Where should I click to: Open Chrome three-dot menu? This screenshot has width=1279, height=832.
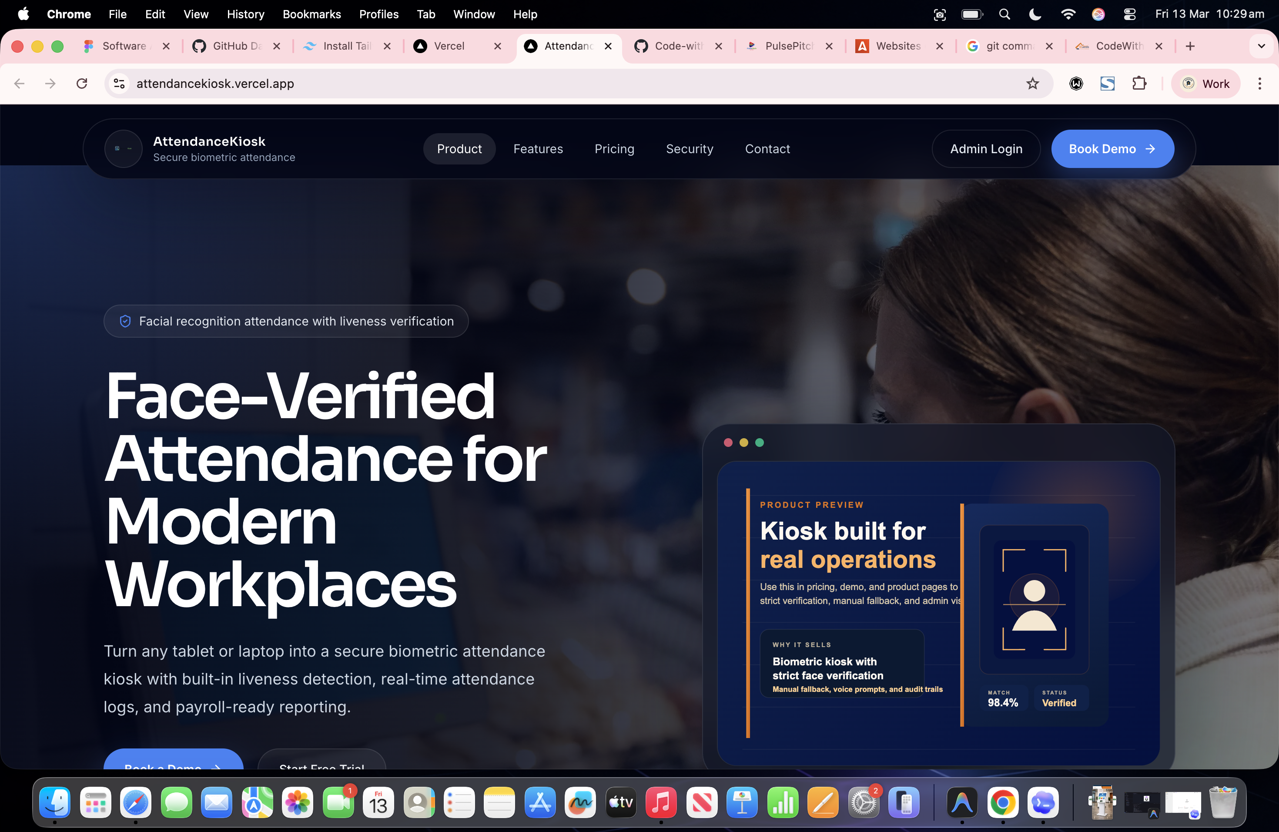(1259, 83)
